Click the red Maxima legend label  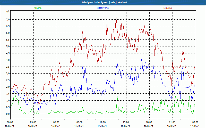tap(168, 8)
